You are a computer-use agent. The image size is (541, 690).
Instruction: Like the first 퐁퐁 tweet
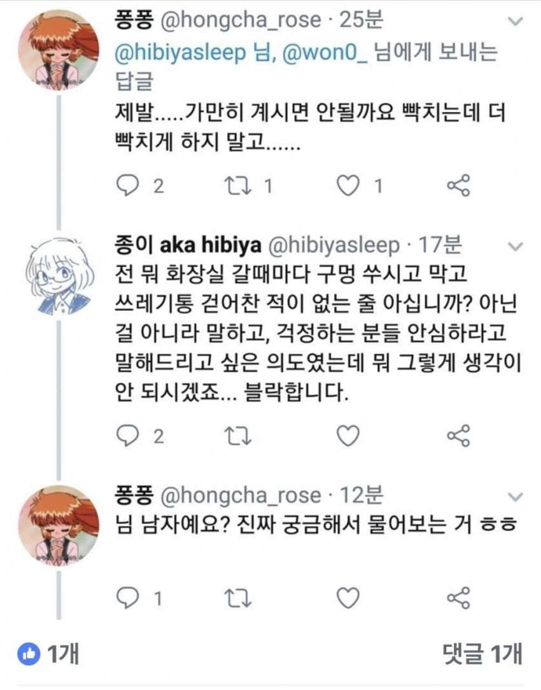coord(348,186)
